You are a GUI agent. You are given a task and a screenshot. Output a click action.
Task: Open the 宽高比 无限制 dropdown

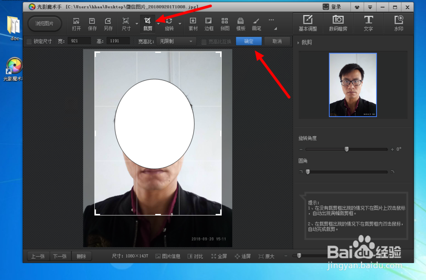[x=176, y=41]
